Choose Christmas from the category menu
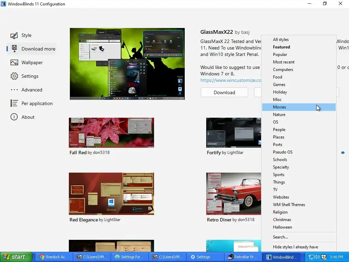 [299, 220]
